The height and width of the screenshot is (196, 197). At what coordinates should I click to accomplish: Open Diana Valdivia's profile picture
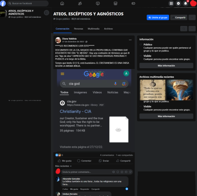click(58, 40)
